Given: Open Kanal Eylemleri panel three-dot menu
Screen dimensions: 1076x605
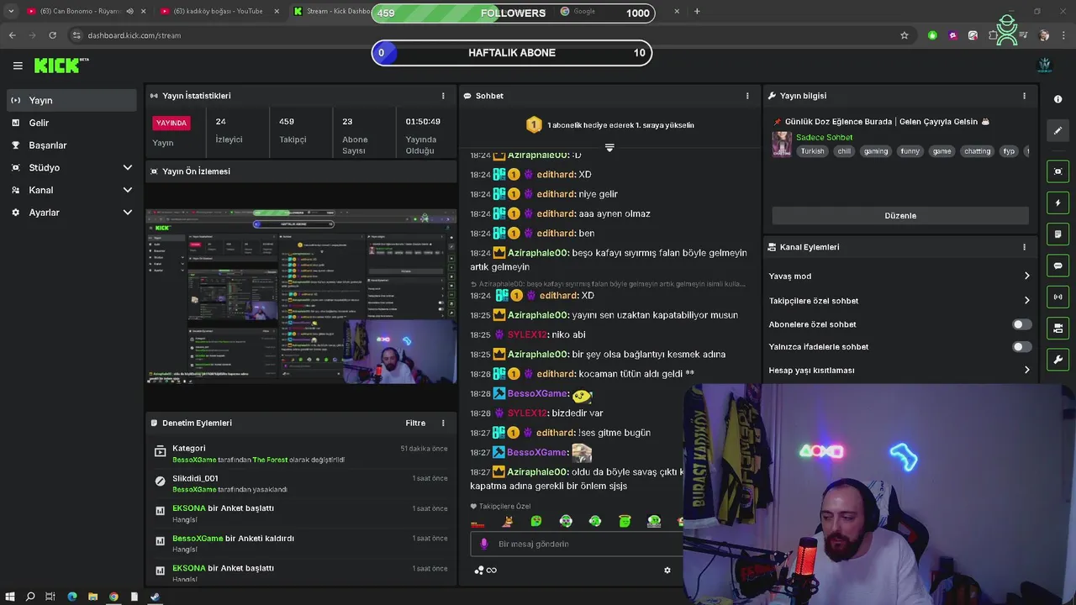Looking at the screenshot, I should [x=1024, y=247].
